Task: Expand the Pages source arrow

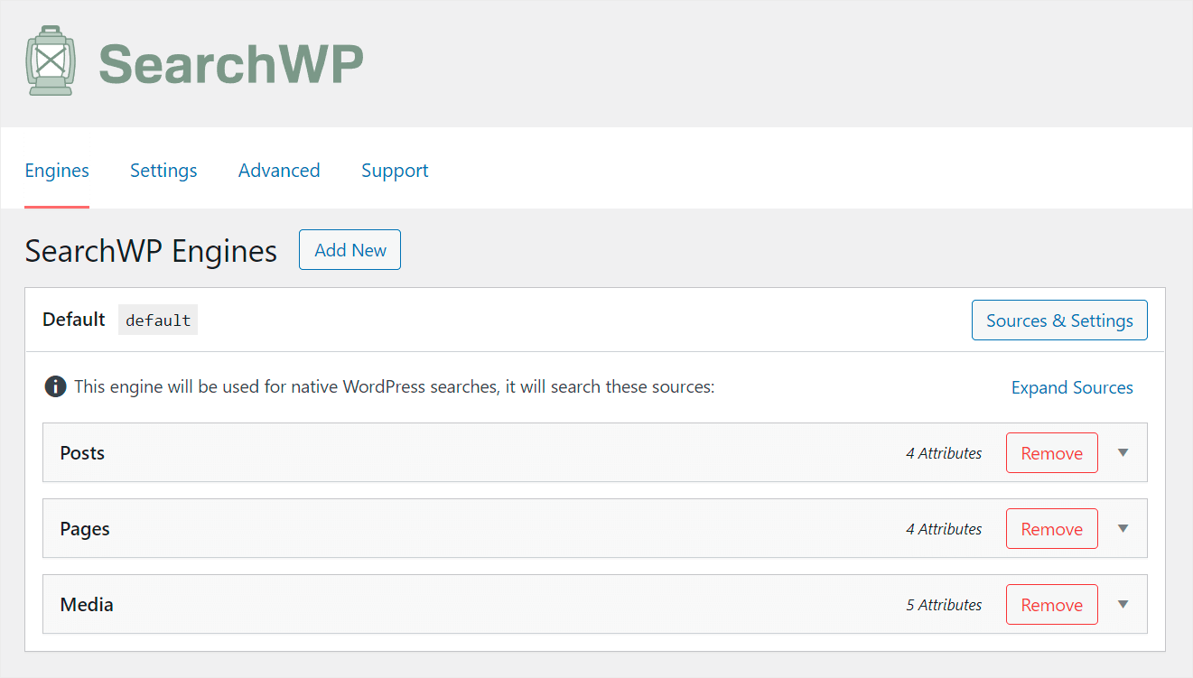Action: [x=1123, y=529]
